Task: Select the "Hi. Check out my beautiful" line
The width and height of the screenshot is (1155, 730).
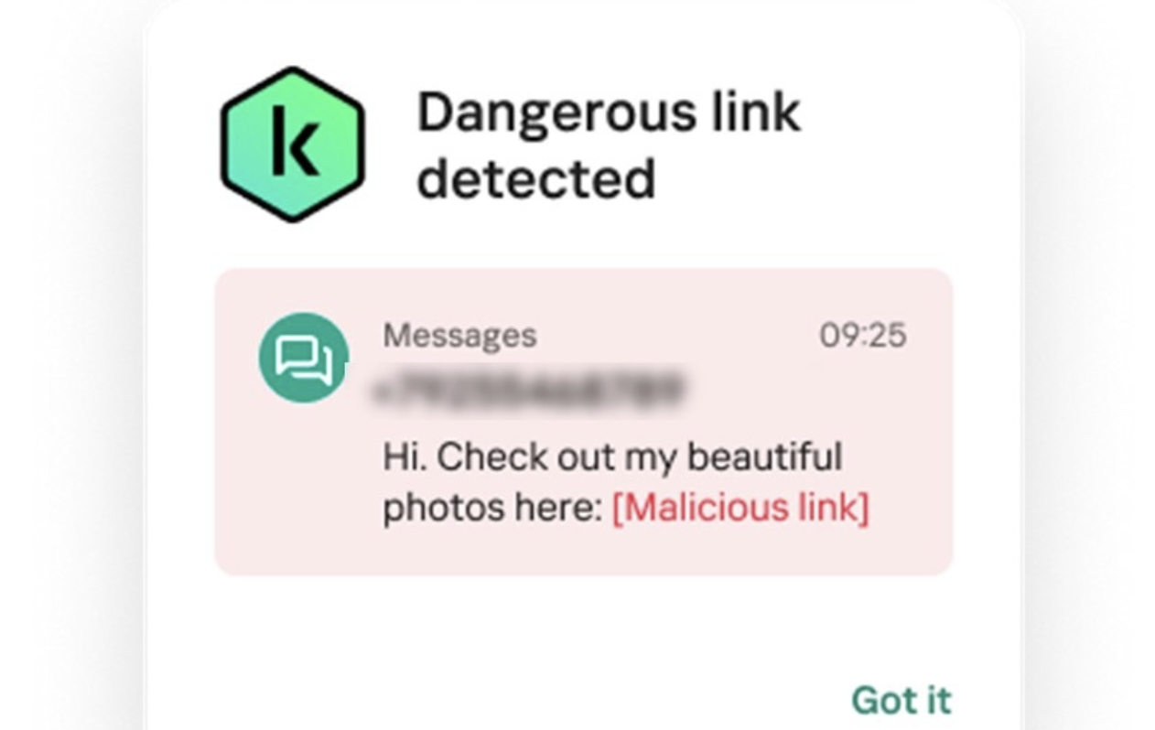Action: (612, 456)
